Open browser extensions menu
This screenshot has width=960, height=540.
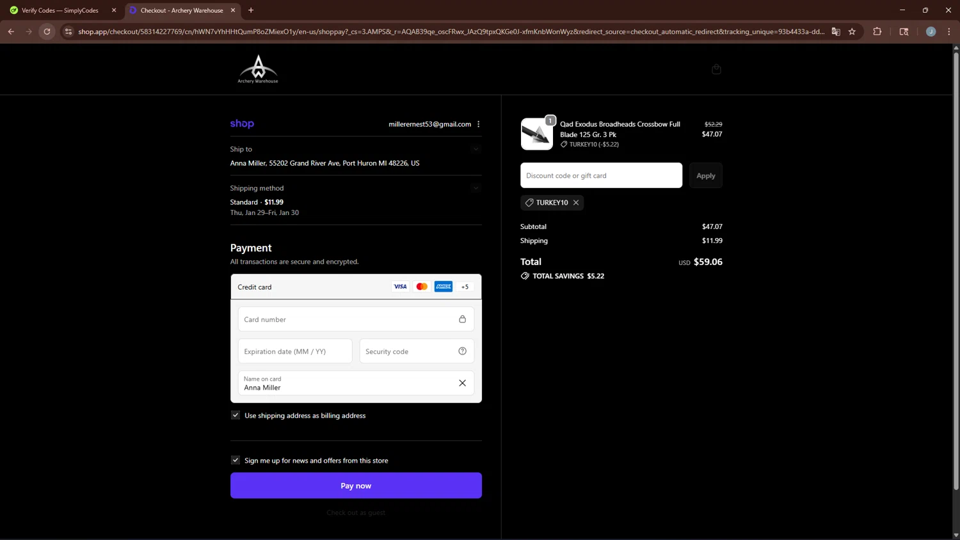(877, 31)
